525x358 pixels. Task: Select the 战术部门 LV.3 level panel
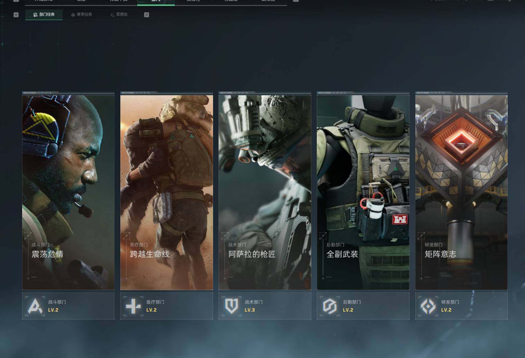click(x=265, y=306)
